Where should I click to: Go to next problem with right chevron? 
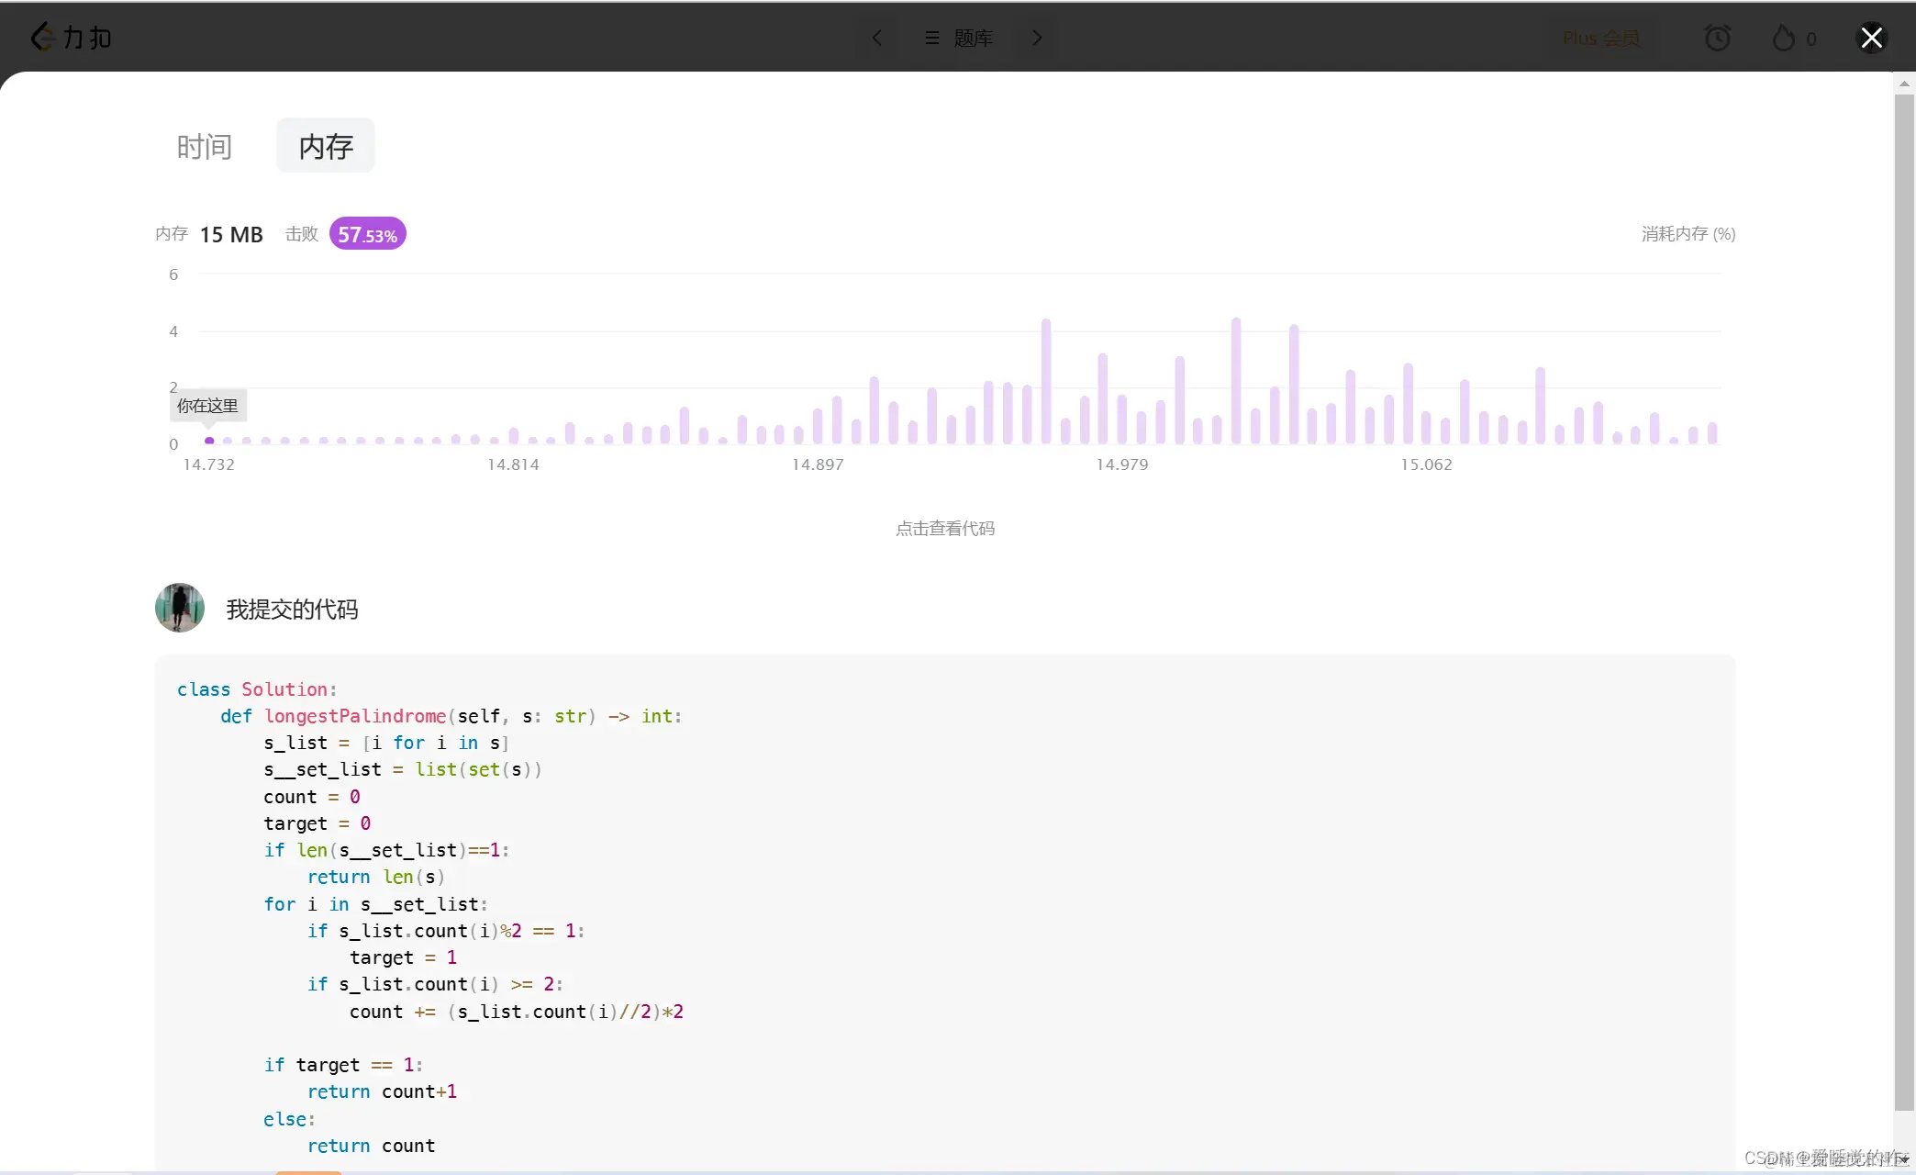click(x=1037, y=38)
